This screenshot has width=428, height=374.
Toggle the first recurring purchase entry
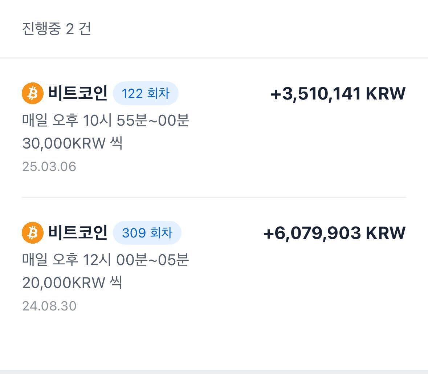(x=214, y=127)
